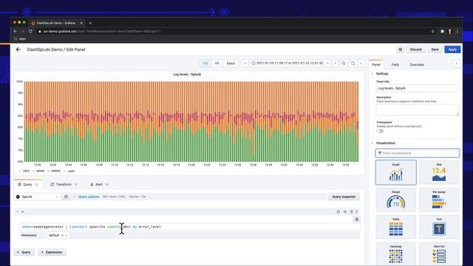The width and height of the screenshot is (473, 266).
Task: Shift time range backward arrow
Action: (245, 64)
